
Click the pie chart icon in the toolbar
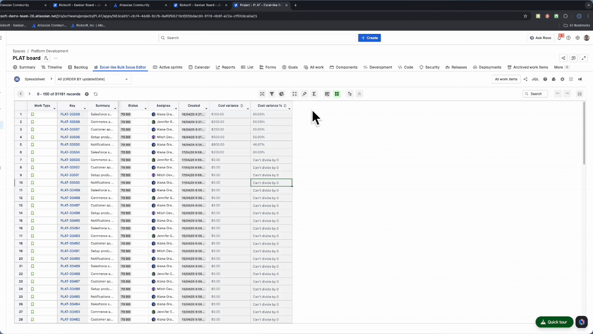click(x=281, y=94)
